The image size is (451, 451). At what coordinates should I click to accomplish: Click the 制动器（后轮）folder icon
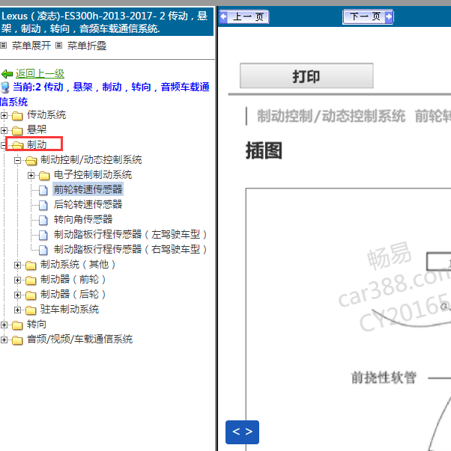click(31, 295)
